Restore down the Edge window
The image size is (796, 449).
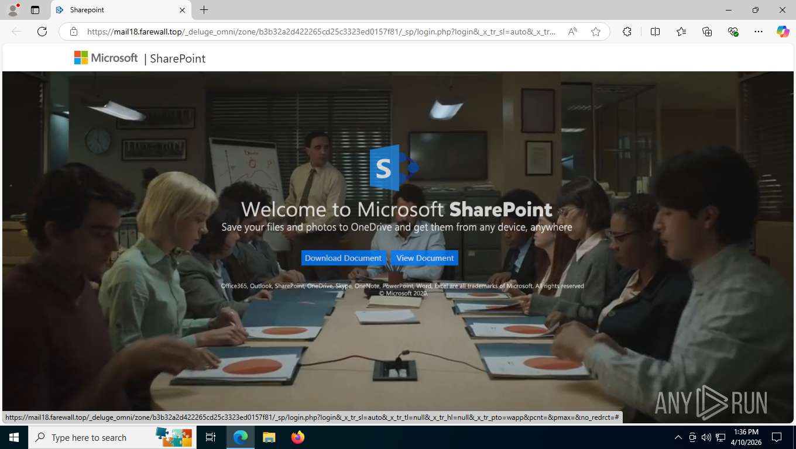pyautogui.click(x=756, y=10)
